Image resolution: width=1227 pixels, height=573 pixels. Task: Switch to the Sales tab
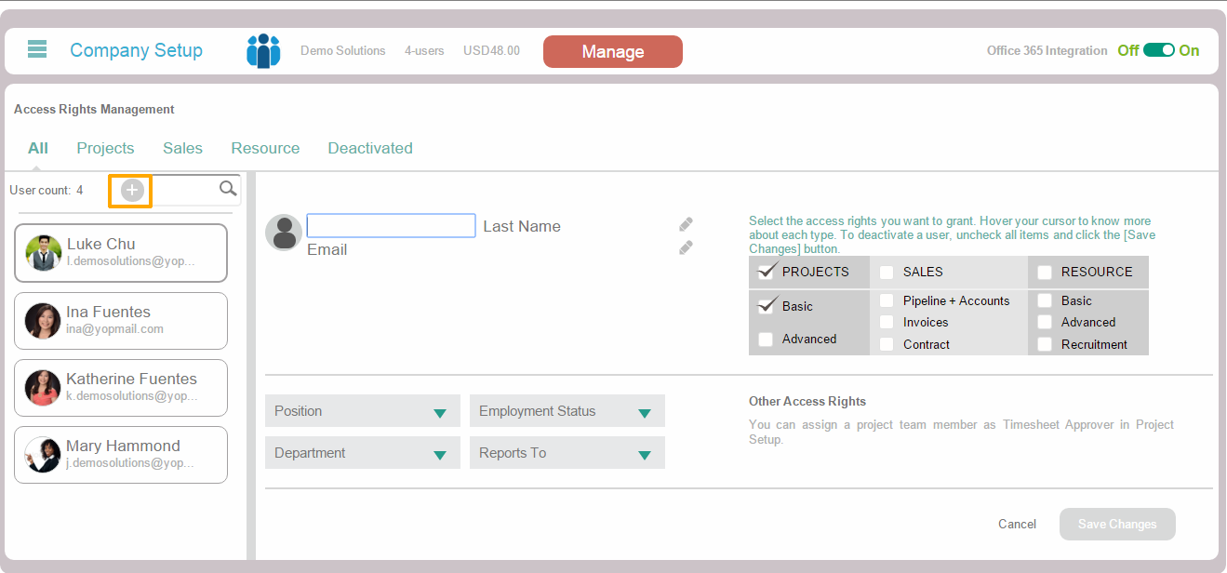[182, 148]
